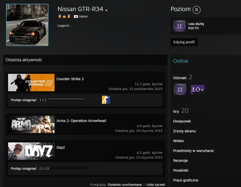The image size is (241, 187).
Task: Click the Japan flag icon
Action: [76, 16]
